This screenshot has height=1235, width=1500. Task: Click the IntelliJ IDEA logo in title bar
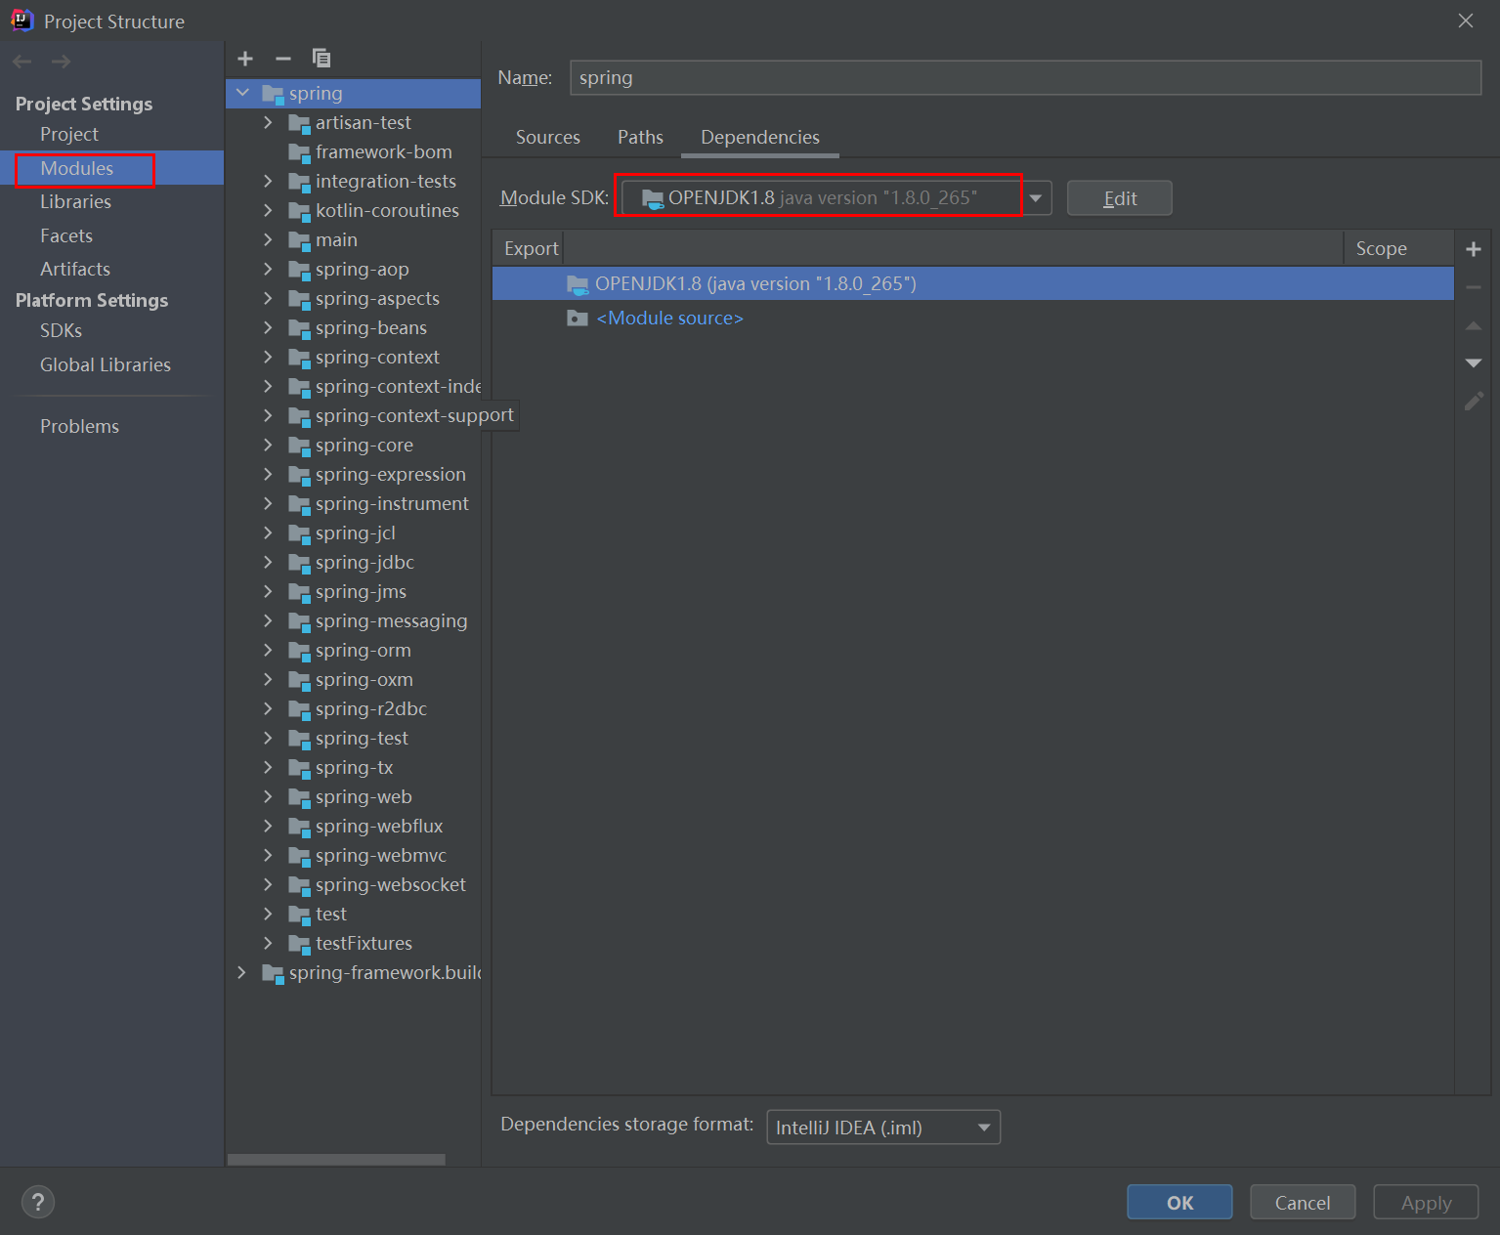[x=21, y=21]
